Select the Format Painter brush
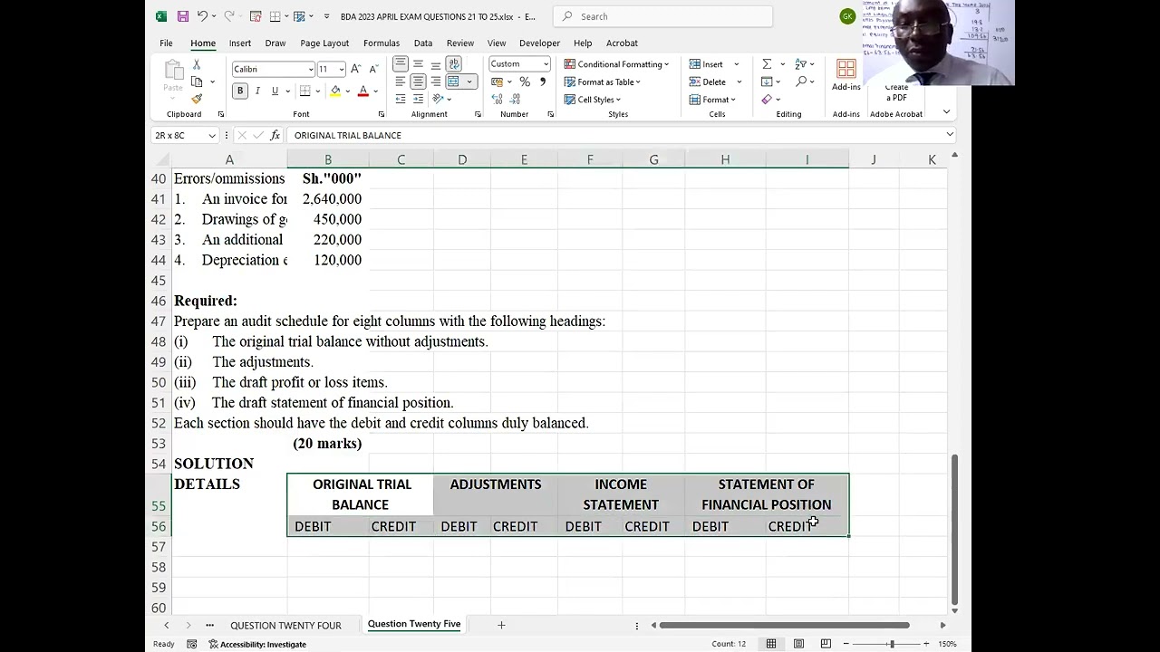The height and width of the screenshot is (652, 1160). point(197,98)
